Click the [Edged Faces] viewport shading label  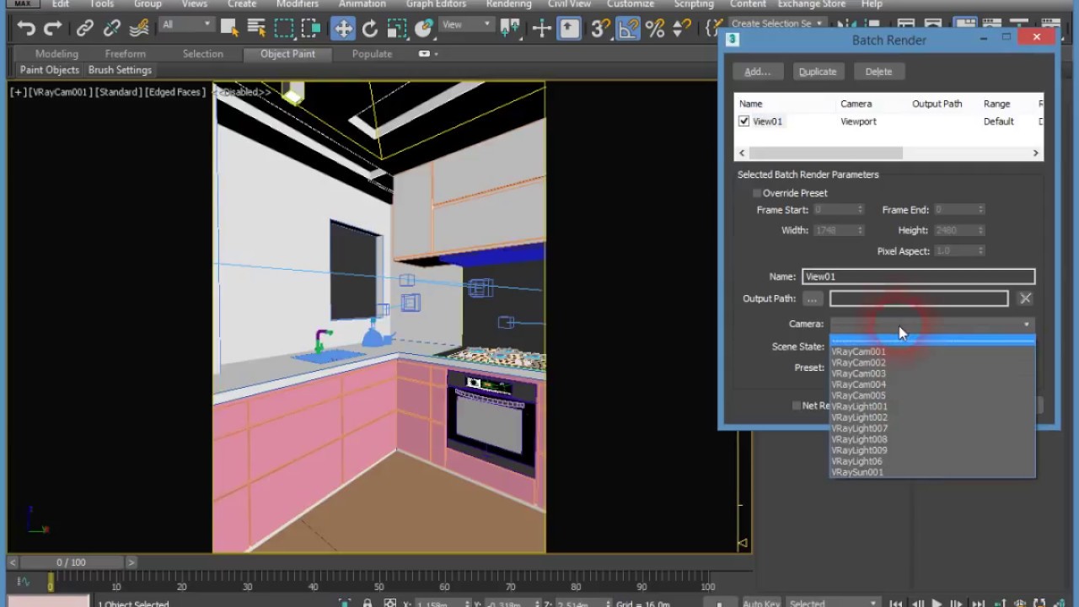(x=175, y=92)
